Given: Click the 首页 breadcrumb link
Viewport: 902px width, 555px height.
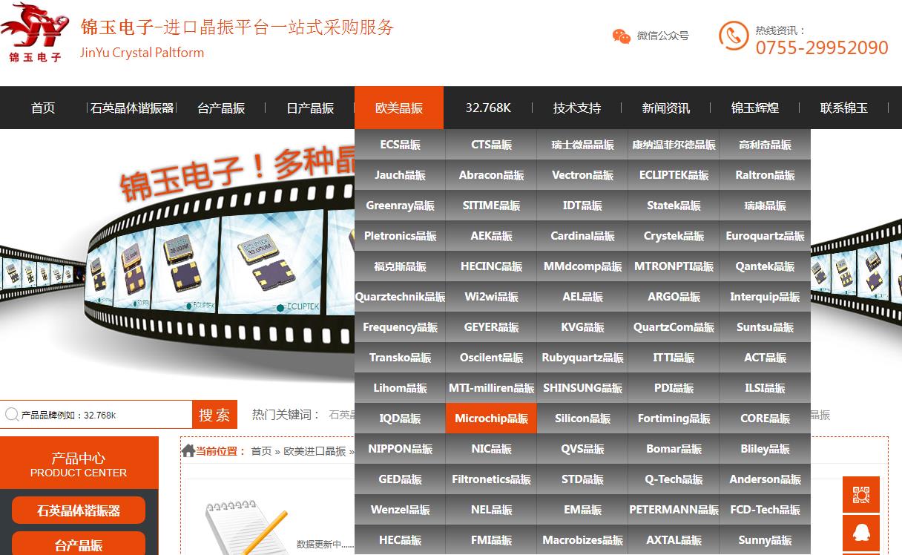Looking at the screenshot, I should click(261, 450).
